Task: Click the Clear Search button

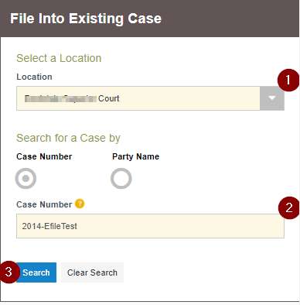Action: [92, 272]
